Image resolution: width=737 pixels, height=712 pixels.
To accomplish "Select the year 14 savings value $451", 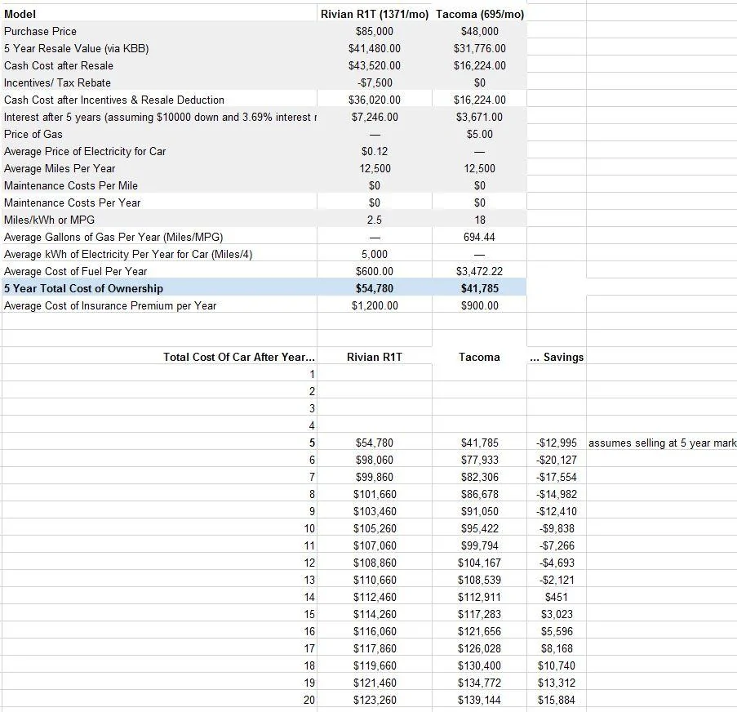I will coord(557,597).
